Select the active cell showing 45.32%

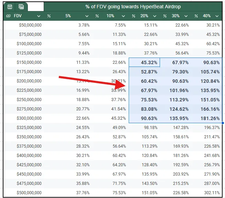point(144,62)
